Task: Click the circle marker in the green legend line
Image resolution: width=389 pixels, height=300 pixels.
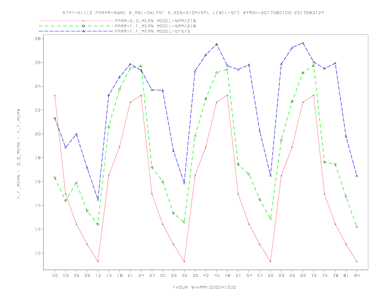Action: coord(83,26)
